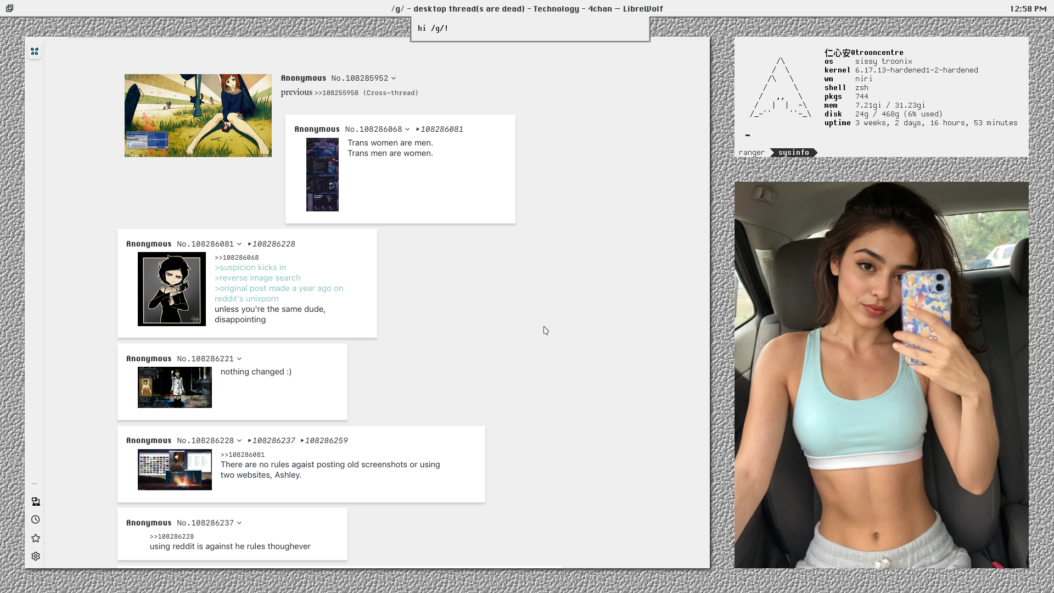
Task: Click quote link >>108286068 in reply
Action: [x=237, y=258]
